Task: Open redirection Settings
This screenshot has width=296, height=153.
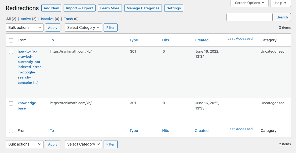Action: coord(174,8)
